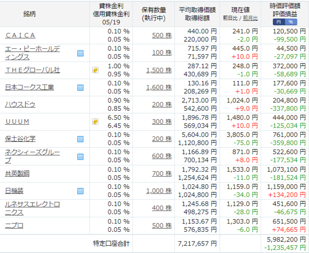This screenshot has width=309, height=253.
Task: Click ニプロ 500株 holdings link
Action: (162, 225)
